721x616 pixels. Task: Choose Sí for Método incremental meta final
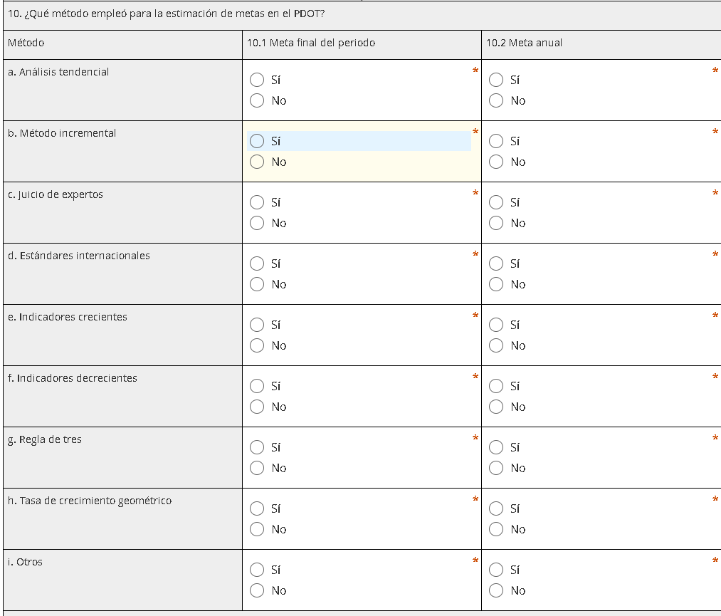pyautogui.click(x=257, y=141)
